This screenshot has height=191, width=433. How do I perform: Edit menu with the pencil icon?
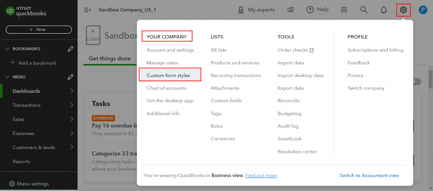(71, 77)
